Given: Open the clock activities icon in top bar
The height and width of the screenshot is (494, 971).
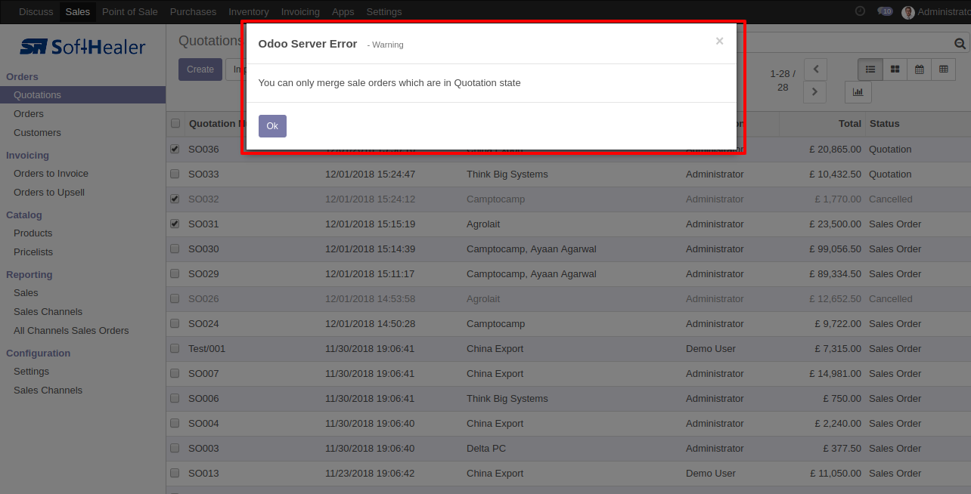Looking at the screenshot, I should [x=860, y=11].
